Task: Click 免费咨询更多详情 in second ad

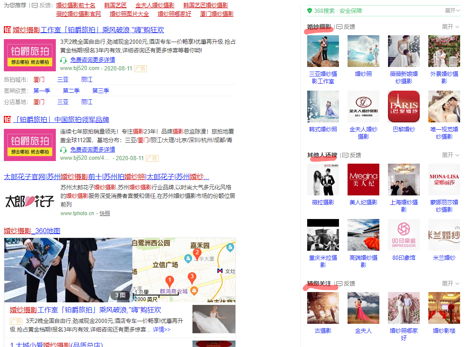Action: [x=93, y=149]
